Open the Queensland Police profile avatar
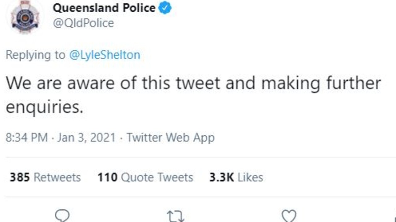 click(25, 17)
